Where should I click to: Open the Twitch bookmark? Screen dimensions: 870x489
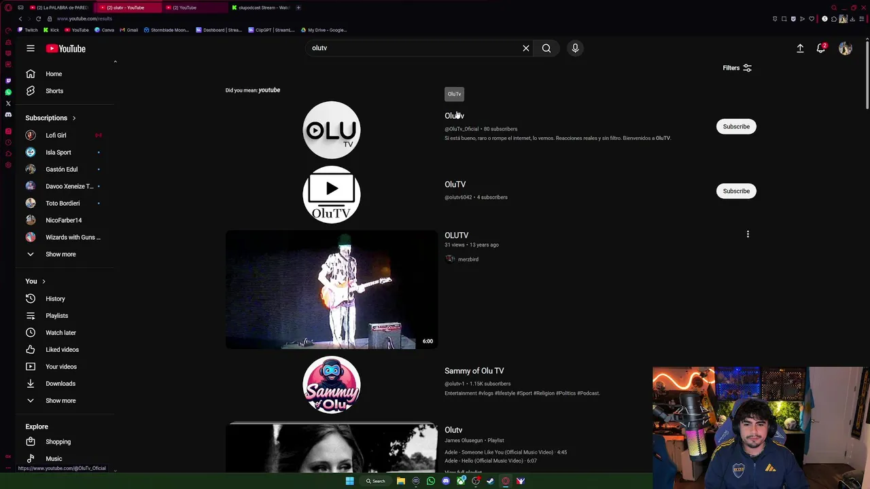click(x=28, y=30)
